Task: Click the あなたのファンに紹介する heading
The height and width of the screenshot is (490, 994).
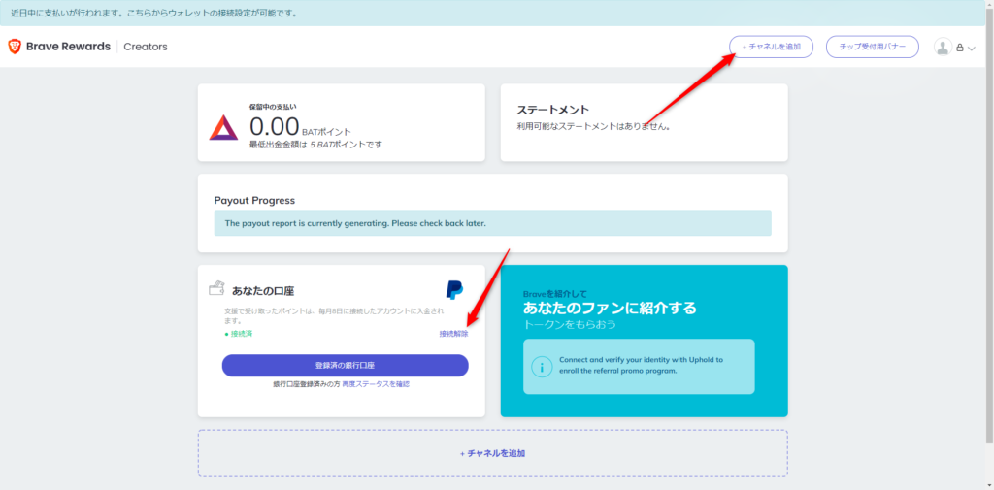Action: point(610,308)
